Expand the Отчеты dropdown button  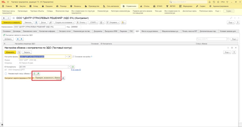tap(82, 23)
